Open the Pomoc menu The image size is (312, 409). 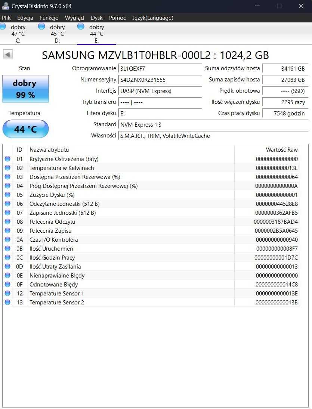(117, 18)
